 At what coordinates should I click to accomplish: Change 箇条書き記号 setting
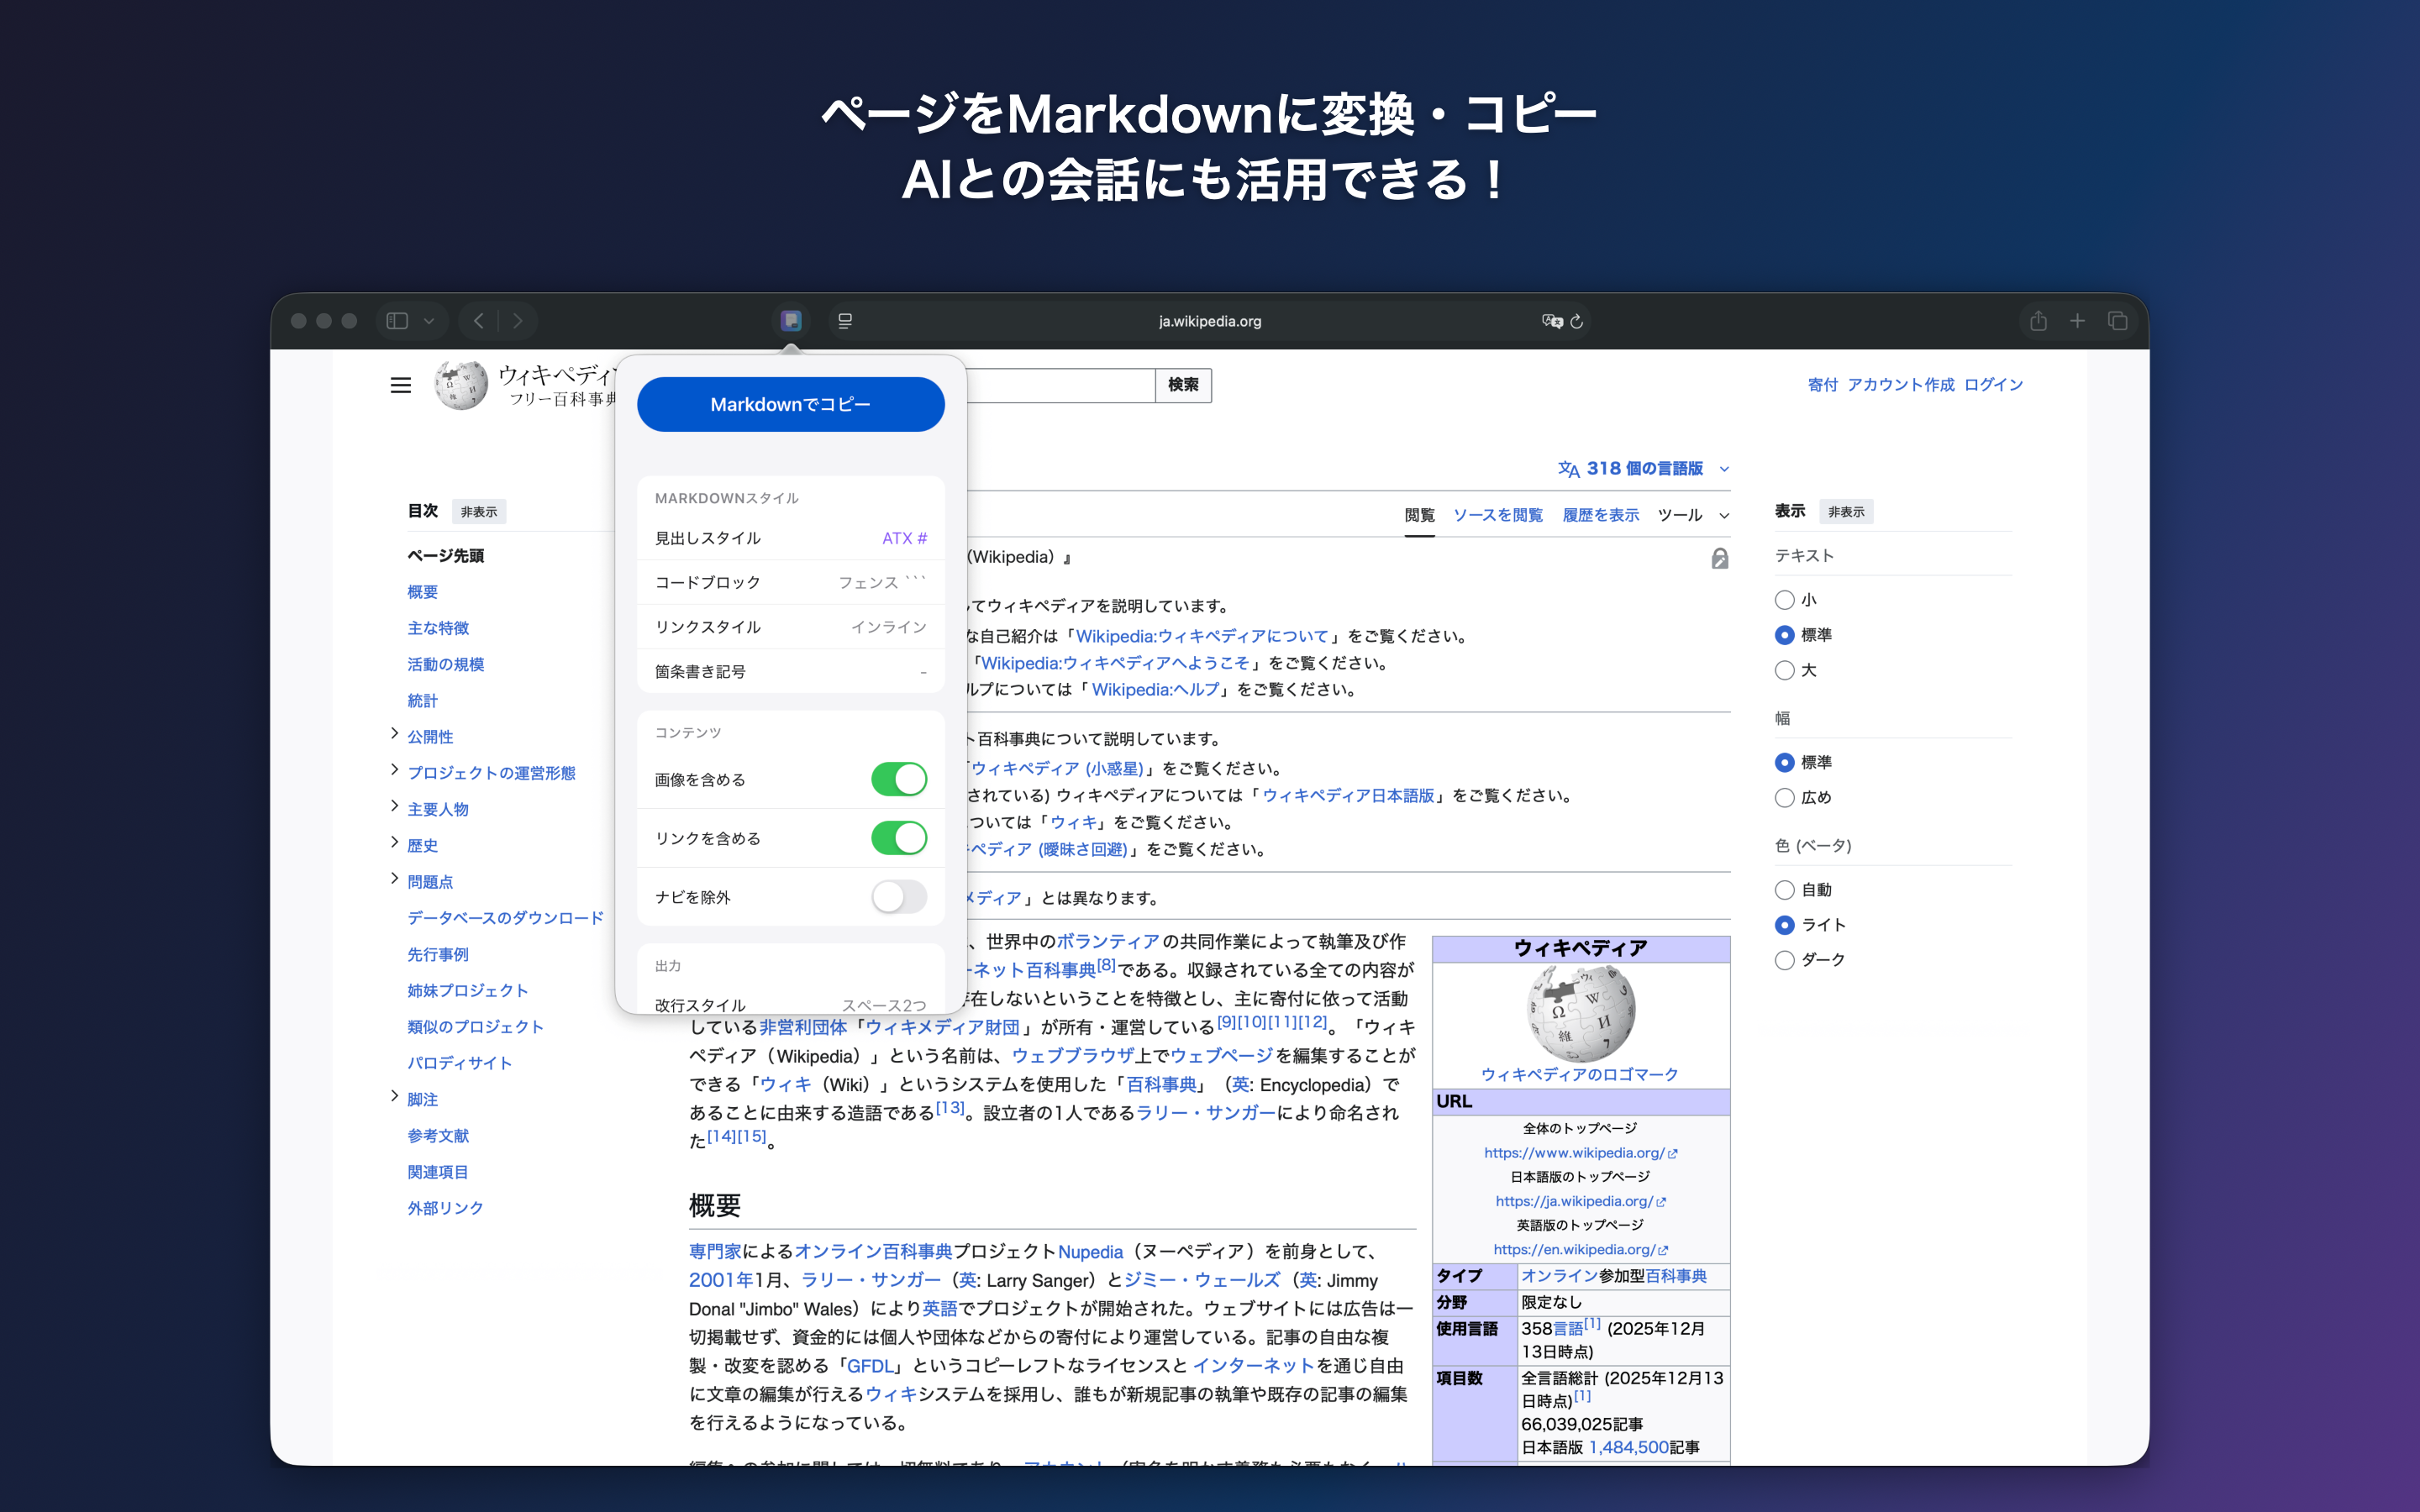pyautogui.click(x=791, y=671)
